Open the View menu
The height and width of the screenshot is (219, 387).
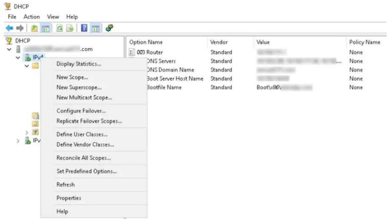[x=53, y=17]
